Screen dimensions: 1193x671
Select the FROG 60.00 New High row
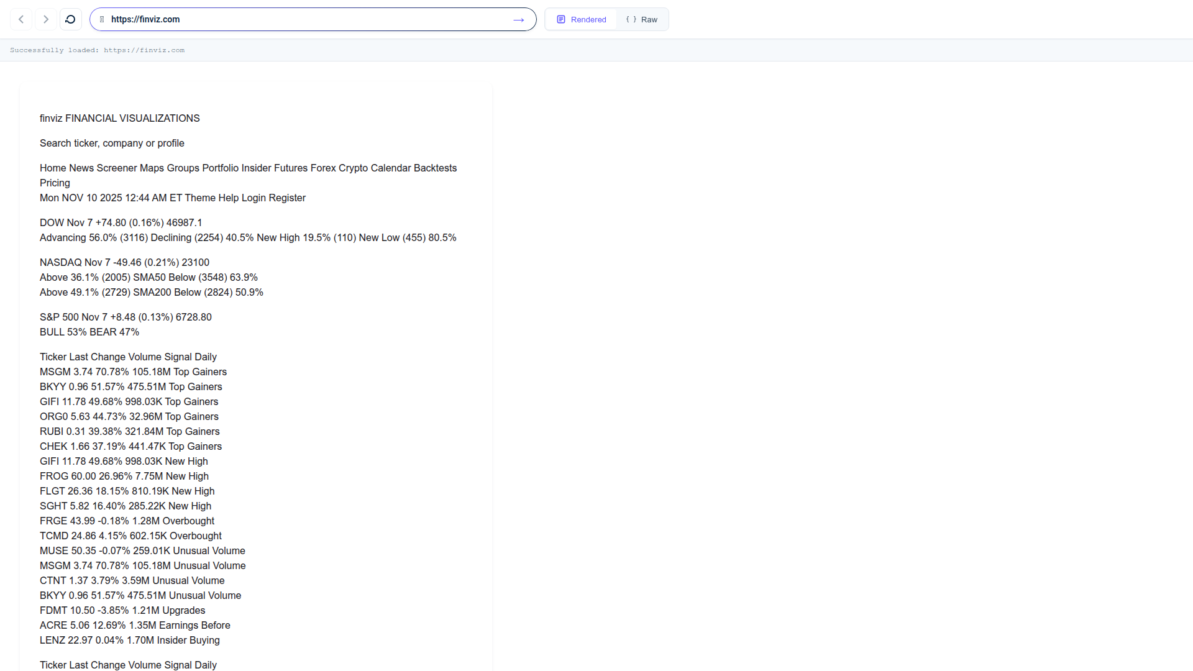coord(124,476)
